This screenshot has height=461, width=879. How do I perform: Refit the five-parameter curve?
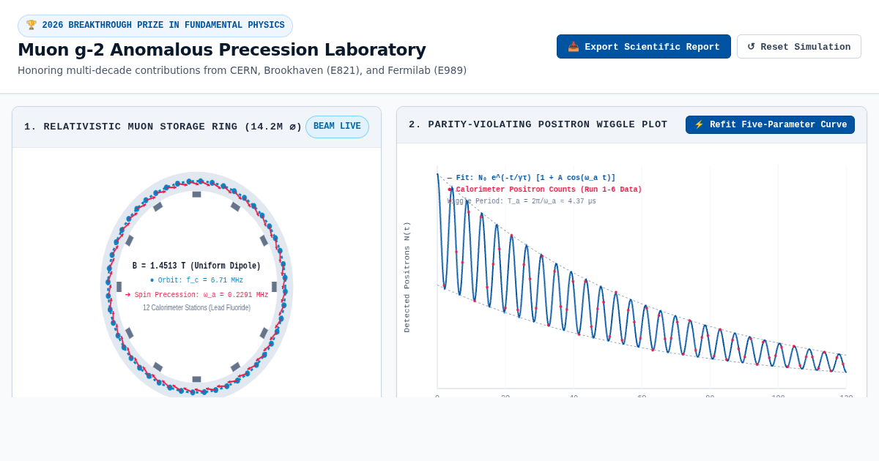(770, 125)
